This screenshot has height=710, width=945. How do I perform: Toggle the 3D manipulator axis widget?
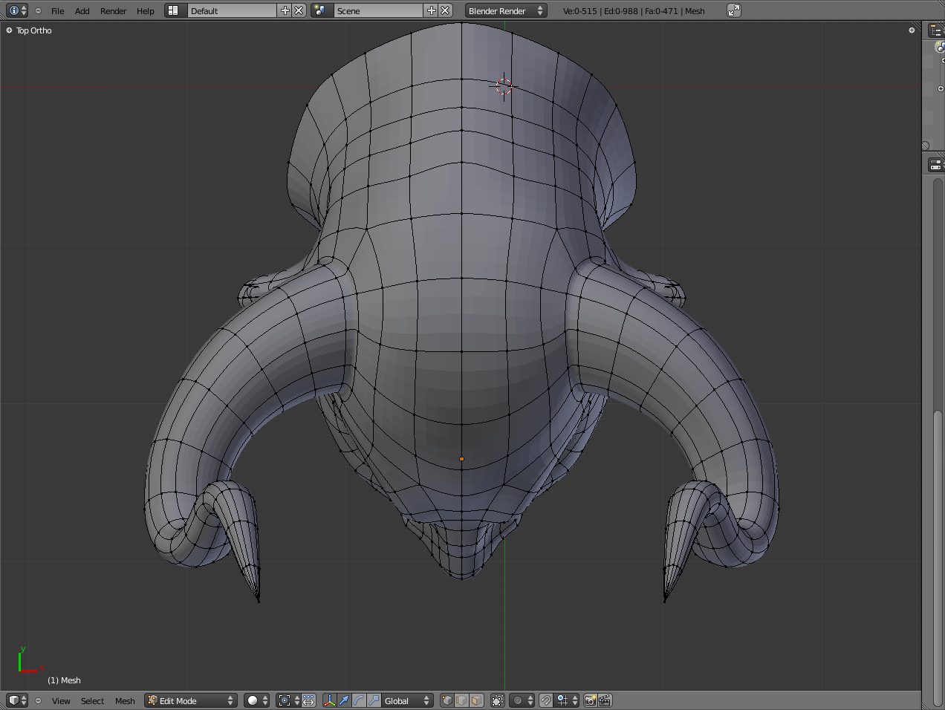[x=329, y=700]
